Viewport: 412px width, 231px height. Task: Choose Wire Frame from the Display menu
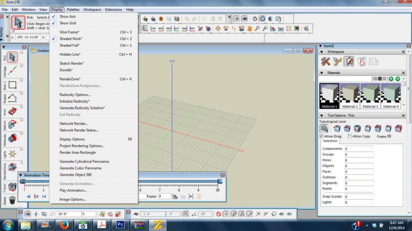[69, 32]
